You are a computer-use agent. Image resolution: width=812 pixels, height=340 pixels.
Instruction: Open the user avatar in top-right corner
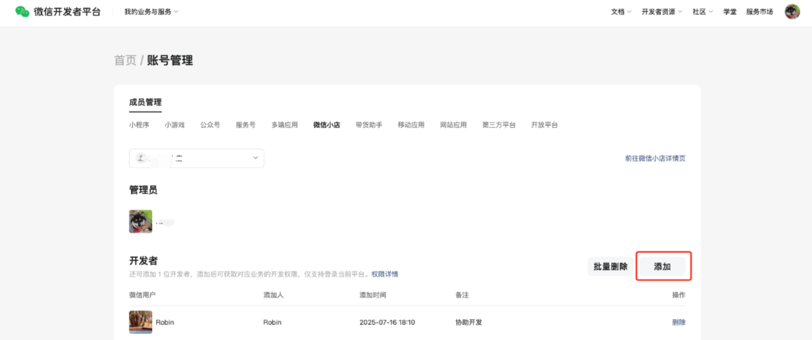792,12
